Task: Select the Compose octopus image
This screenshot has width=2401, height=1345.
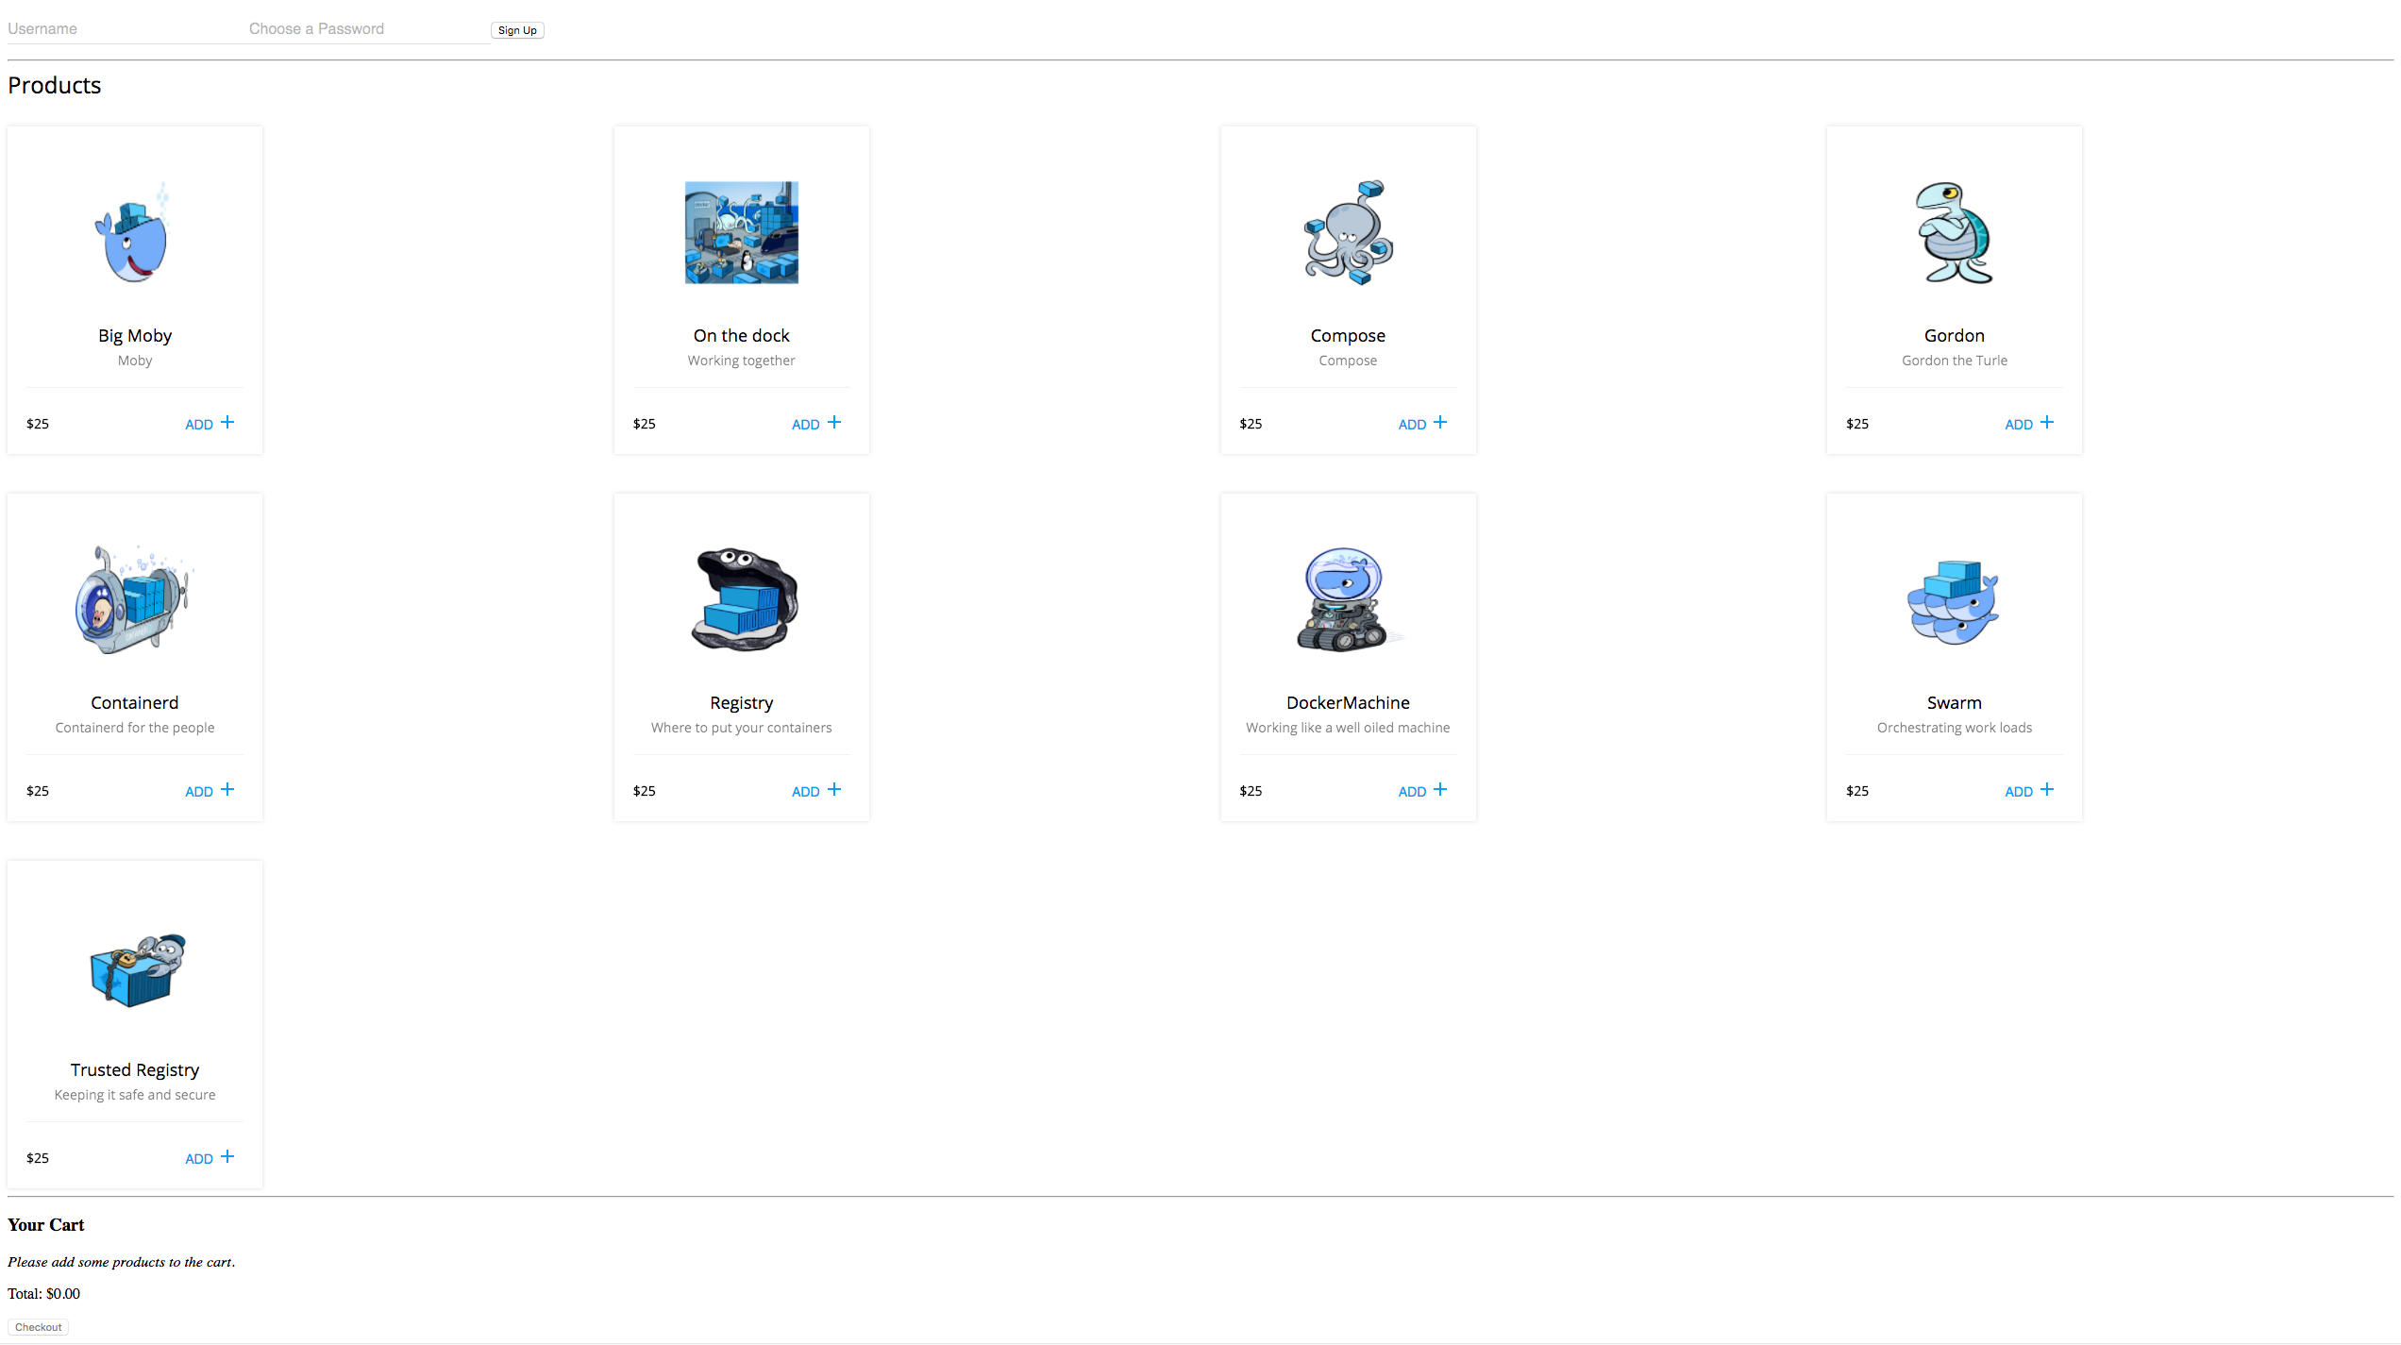Action: click(1348, 233)
